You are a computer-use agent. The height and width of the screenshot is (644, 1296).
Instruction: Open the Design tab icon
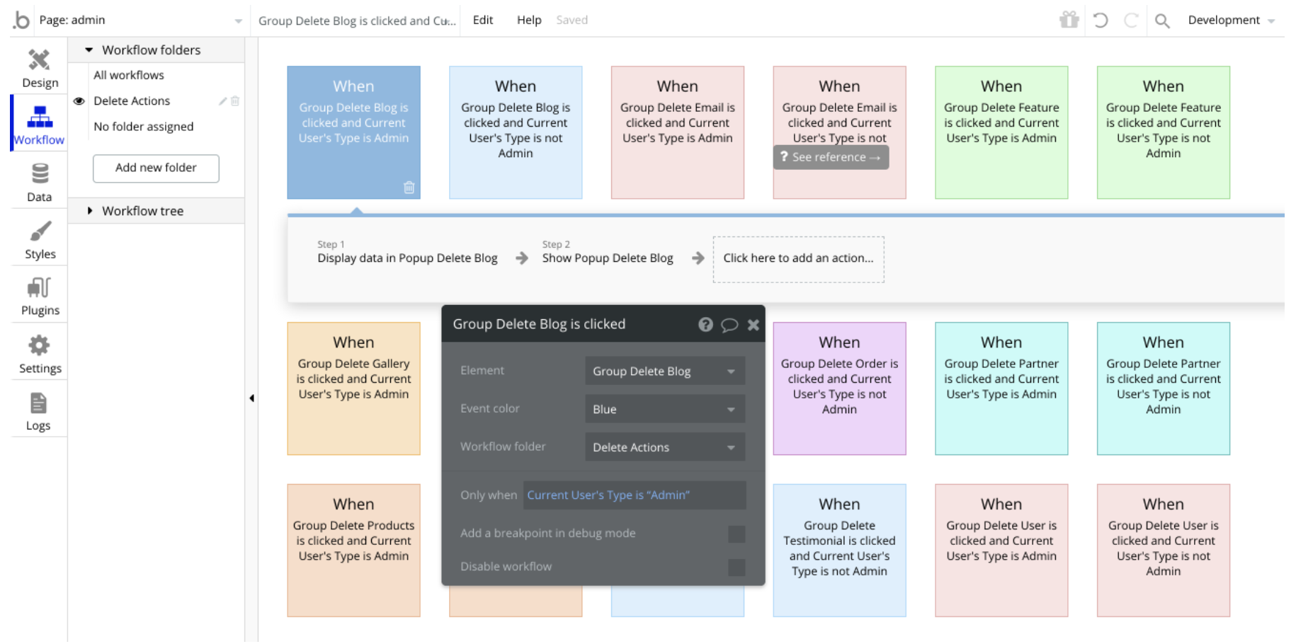40,60
